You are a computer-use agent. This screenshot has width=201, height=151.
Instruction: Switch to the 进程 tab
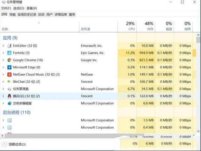click(4, 14)
